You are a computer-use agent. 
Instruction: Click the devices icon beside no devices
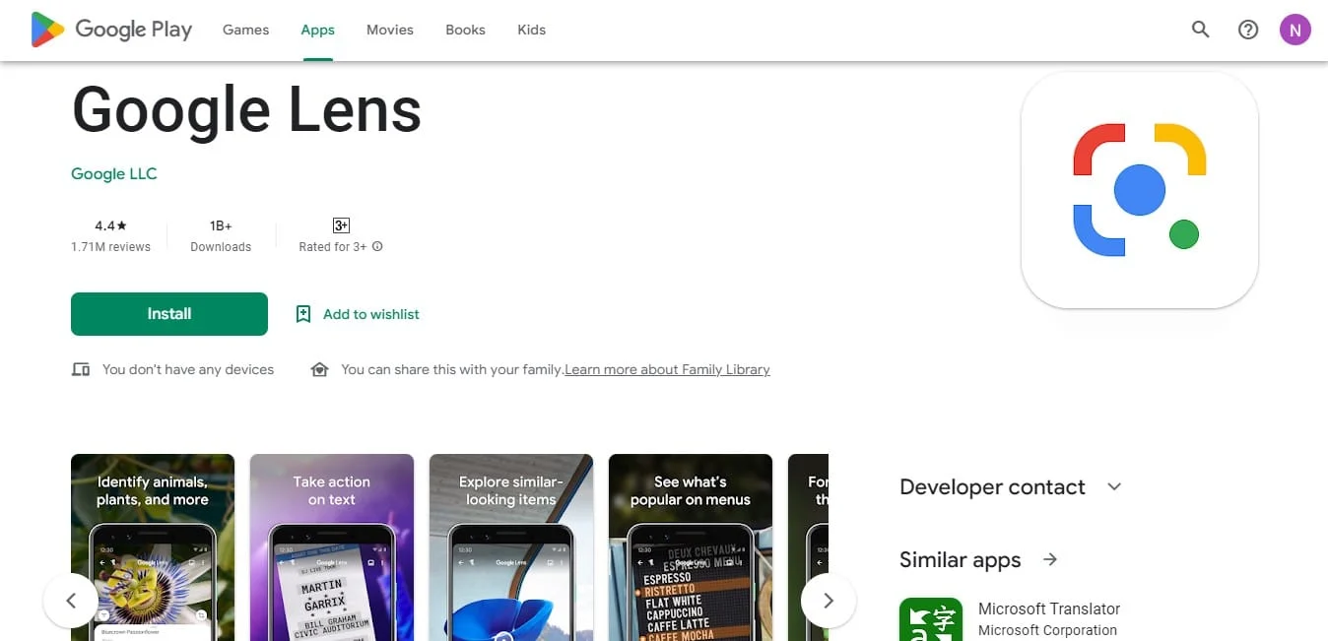[81, 369]
